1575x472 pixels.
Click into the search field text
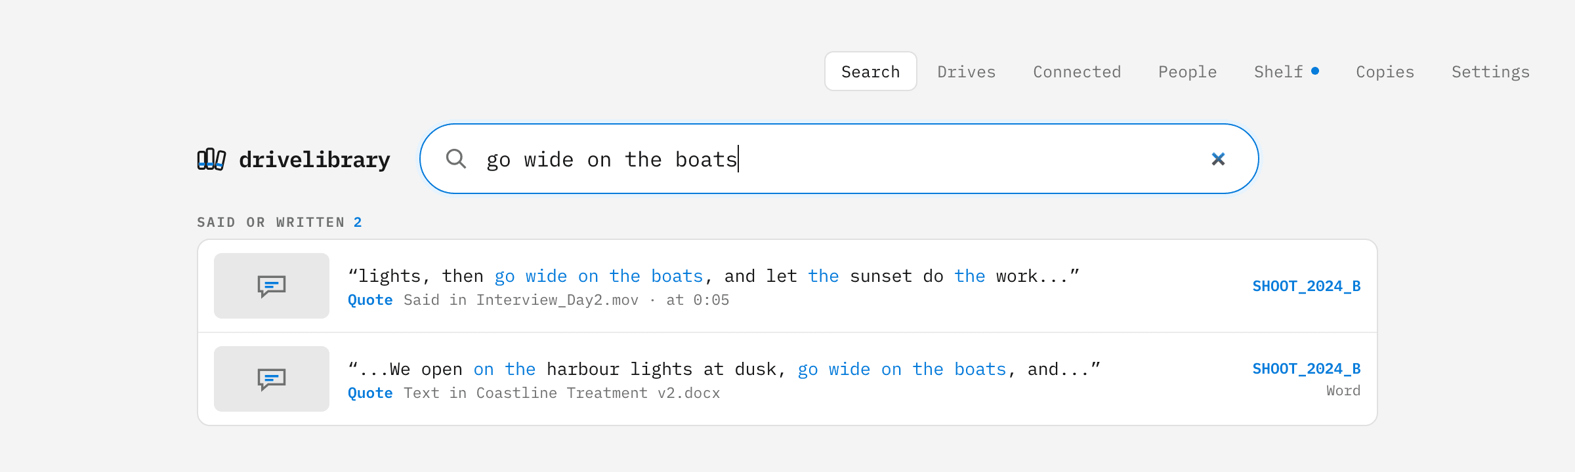click(x=840, y=159)
